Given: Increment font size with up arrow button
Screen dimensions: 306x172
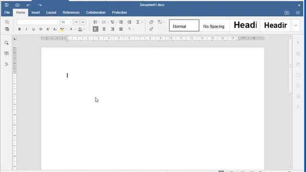Looking at the screenshot, I should click(x=76, y=22).
